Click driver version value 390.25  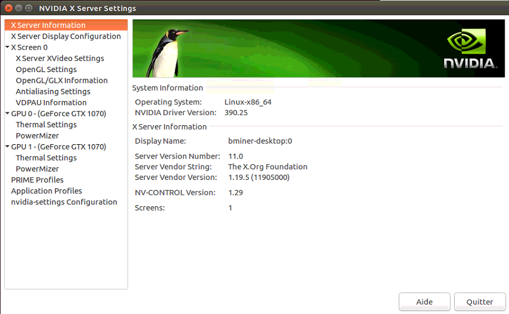click(x=236, y=112)
